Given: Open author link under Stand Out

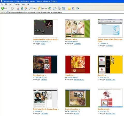Looking at the screenshot, I should 72,77.
